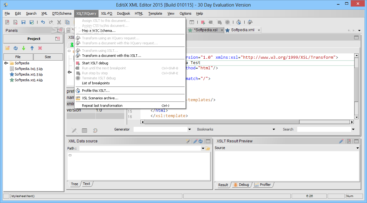Click pencil icon in XSLT Result Preview header
The image size is (367, 203).
(x=341, y=141)
